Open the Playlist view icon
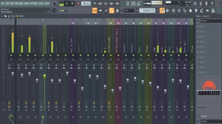 click(162, 10)
